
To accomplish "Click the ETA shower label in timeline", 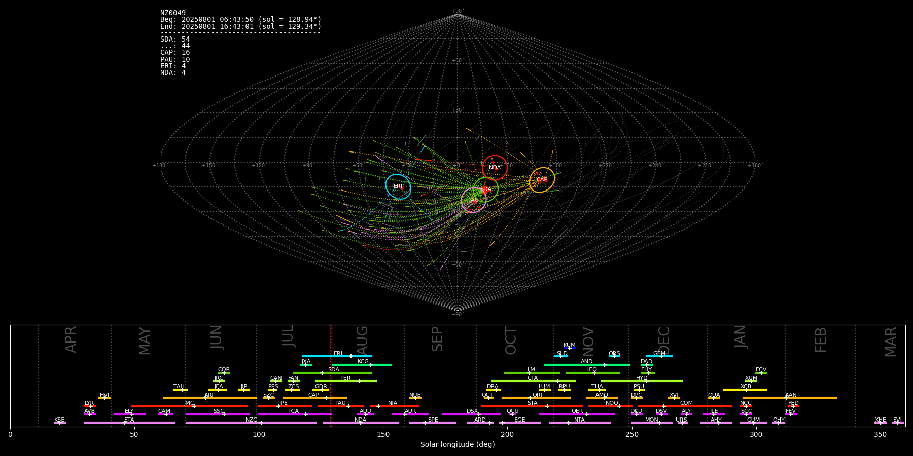I will [129, 420].
